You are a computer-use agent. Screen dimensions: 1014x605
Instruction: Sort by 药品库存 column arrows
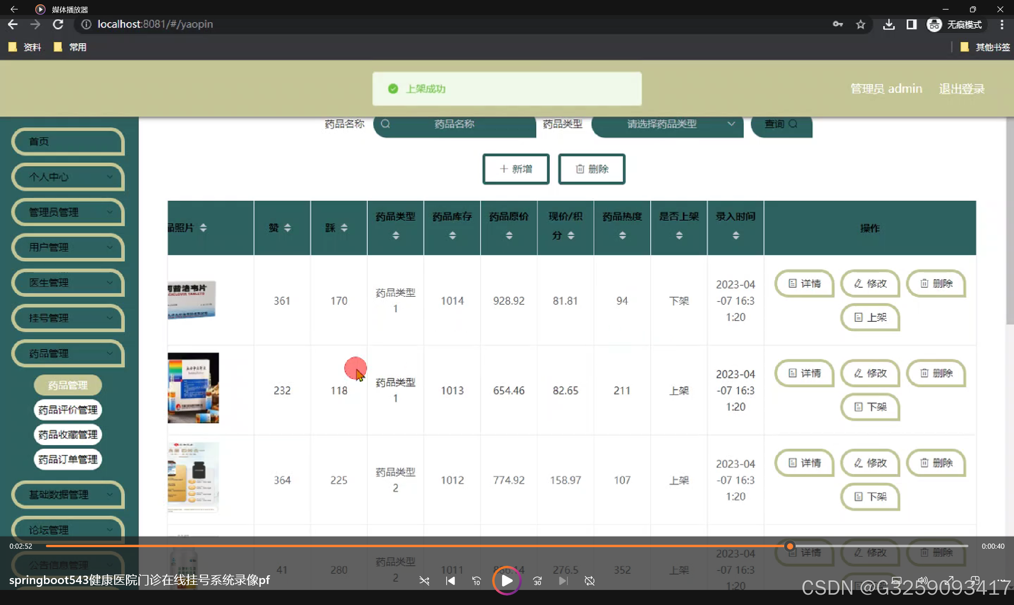(x=452, y=235)
